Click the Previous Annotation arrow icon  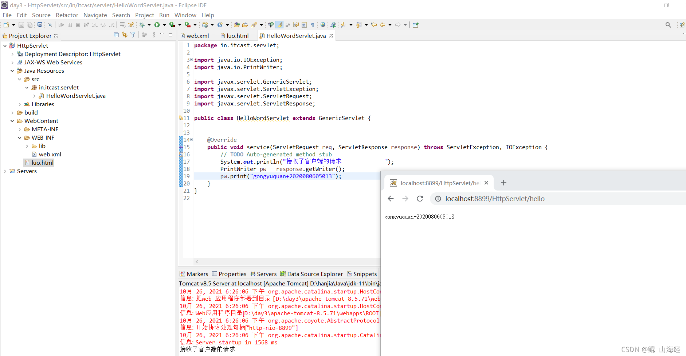(358, 25)
